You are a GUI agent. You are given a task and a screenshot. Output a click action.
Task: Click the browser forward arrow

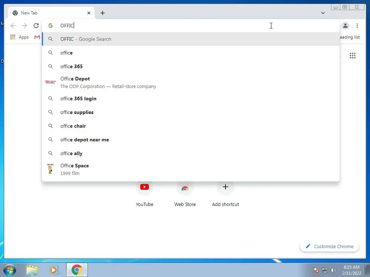(25, 26)
